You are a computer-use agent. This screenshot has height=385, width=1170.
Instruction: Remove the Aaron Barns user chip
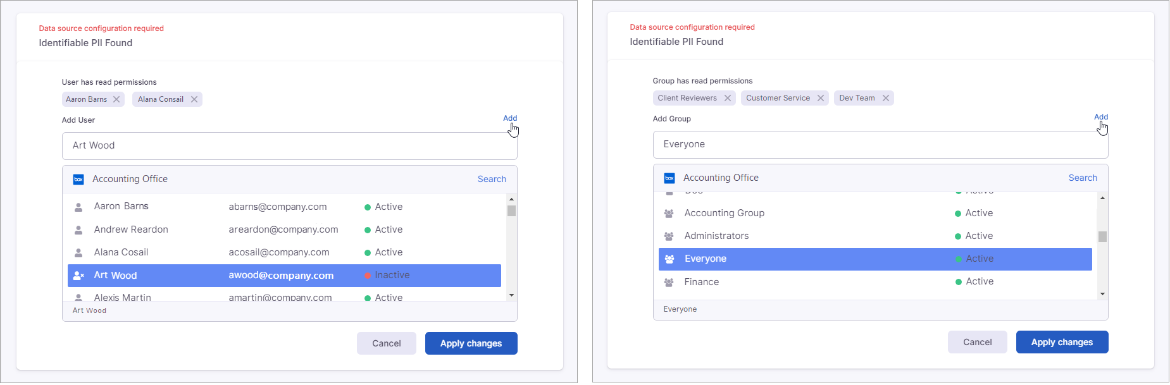tap(116, 99)
